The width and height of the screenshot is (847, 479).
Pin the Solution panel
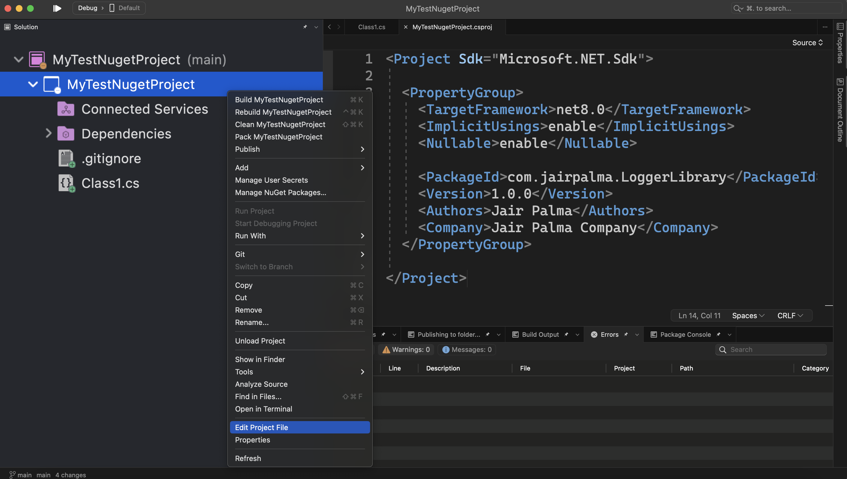[x=305, y=27]
